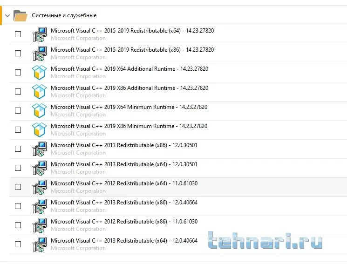347x264 pixels.
Task: Enable checkbox for 2013 Redistributable (x64) 12.0.30501
Action: coord(18,168)
